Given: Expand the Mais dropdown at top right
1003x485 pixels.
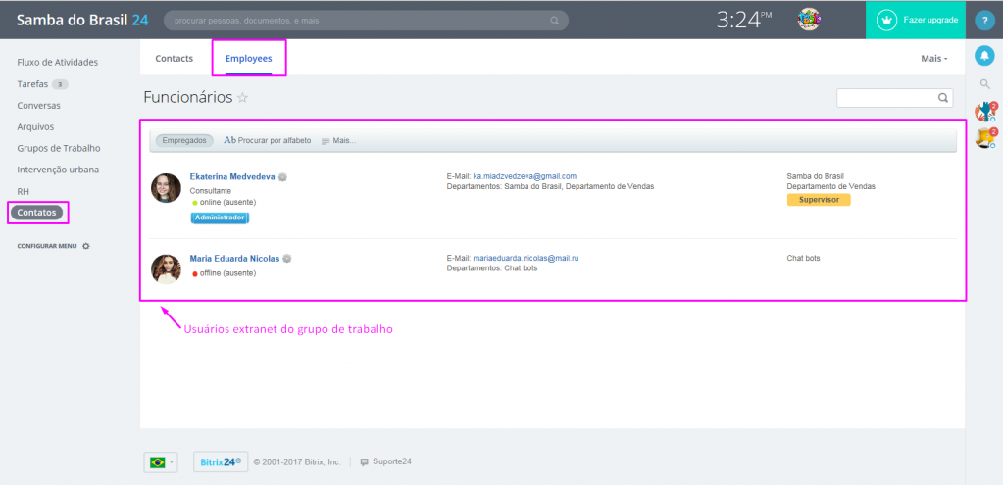Looking at the screenshot, I should point(934,58).
